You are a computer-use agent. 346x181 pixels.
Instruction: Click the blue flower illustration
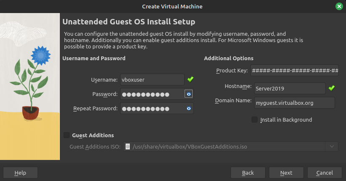tap(40, 55)
